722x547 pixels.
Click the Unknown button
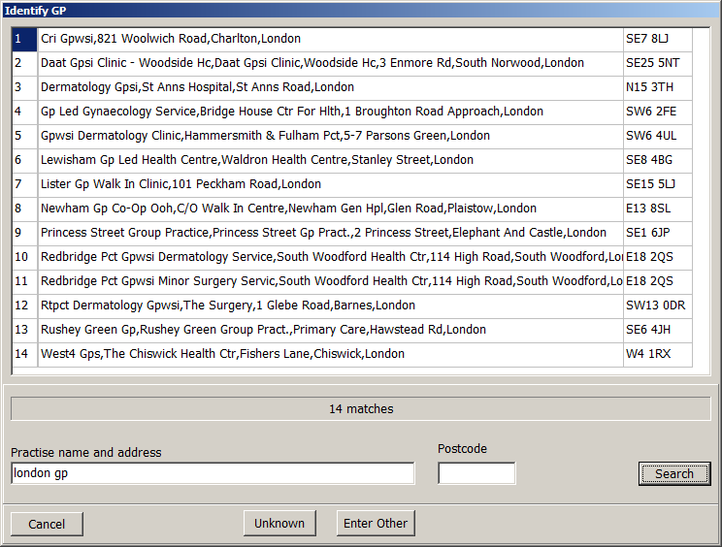click(x=279, y=523)
